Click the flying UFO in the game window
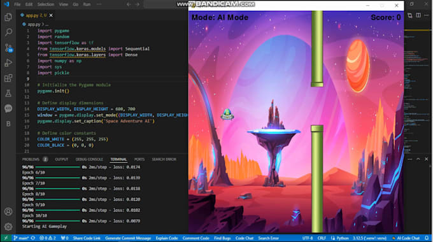433x242 pixels. pos(227,115)
